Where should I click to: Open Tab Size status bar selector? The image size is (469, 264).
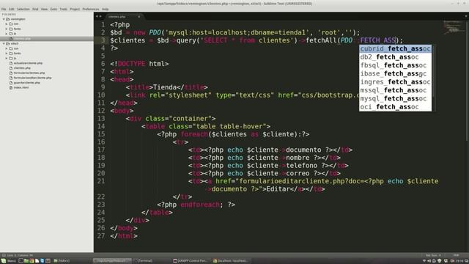pos(433,255)
